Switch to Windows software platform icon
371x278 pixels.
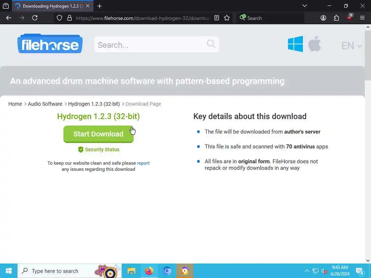[295, 44]
